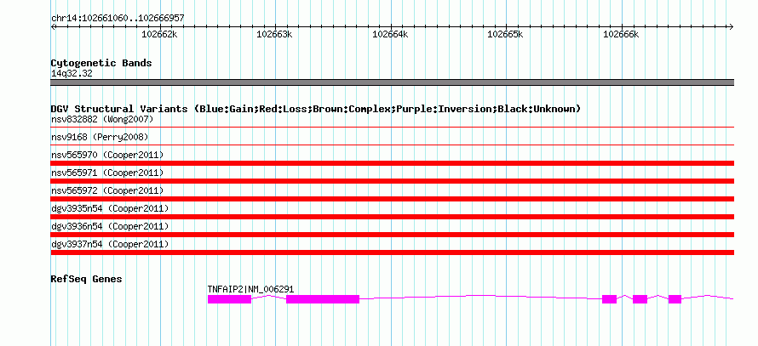Viewport: 758px width, 346px height.
Task: Click the gray 14q32.32 cytoband bar
Action: pos(392,82)
